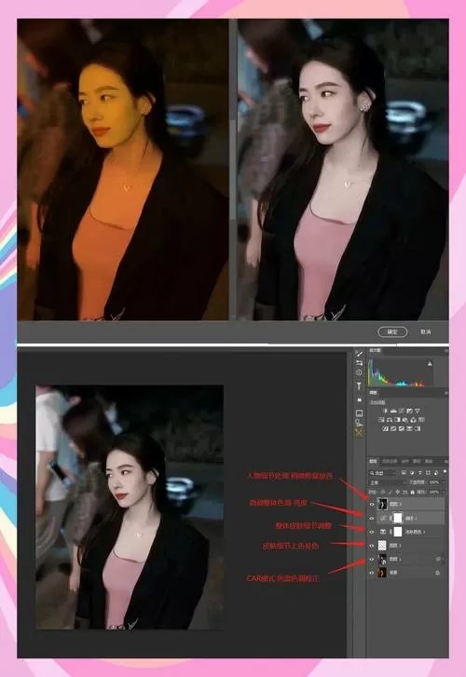This screenshot has height=677, width=466.
Task: Toggle visibility of top layer 图层 3
Action: coord(372,505)
